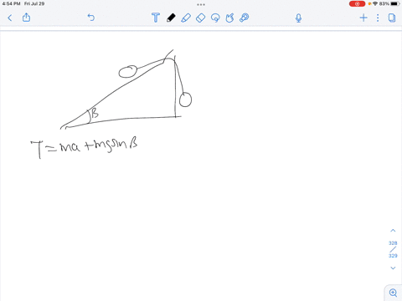Go to the next page arrow
The image size is (402, 301).
click(393, 268)
